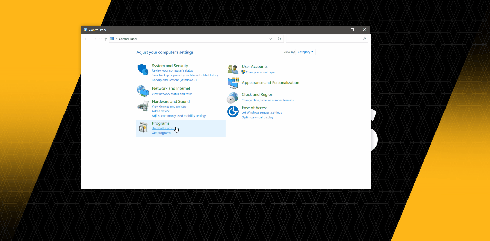Click Review your computer's status
The image size is (490, 241).
click(x=172, y=70)
